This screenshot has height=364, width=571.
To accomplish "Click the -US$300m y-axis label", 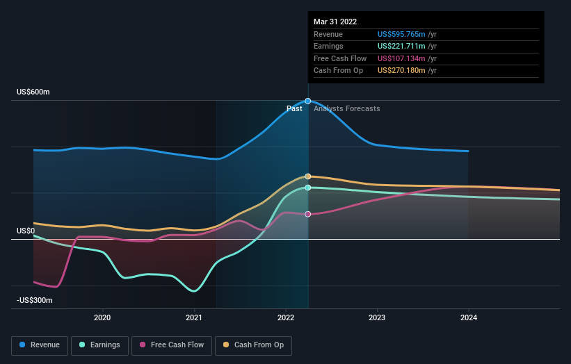I will tap(35, 300).
